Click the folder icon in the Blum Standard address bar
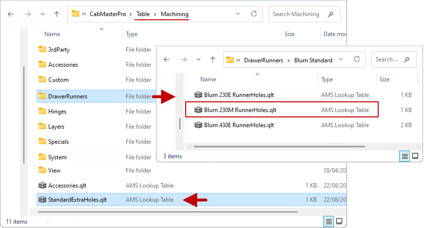424x228 pixels. click(230, 59)
